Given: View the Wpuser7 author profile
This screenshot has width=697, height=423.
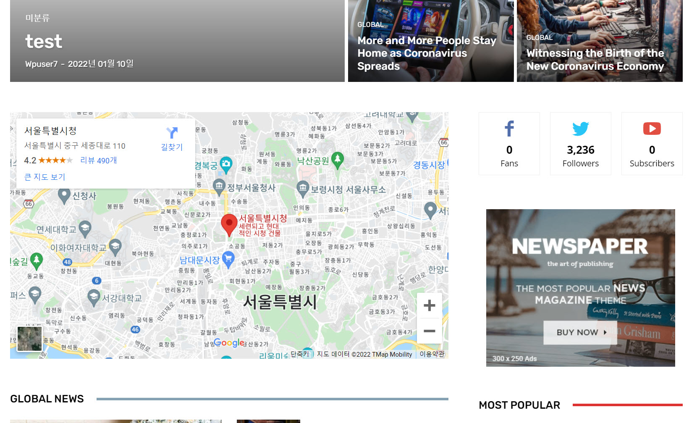Looking at the screenshot, I should point(40,64).
